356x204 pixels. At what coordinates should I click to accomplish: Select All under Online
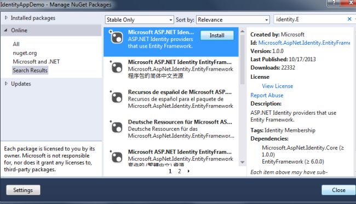pyautogui.click(x=16, y=44)
